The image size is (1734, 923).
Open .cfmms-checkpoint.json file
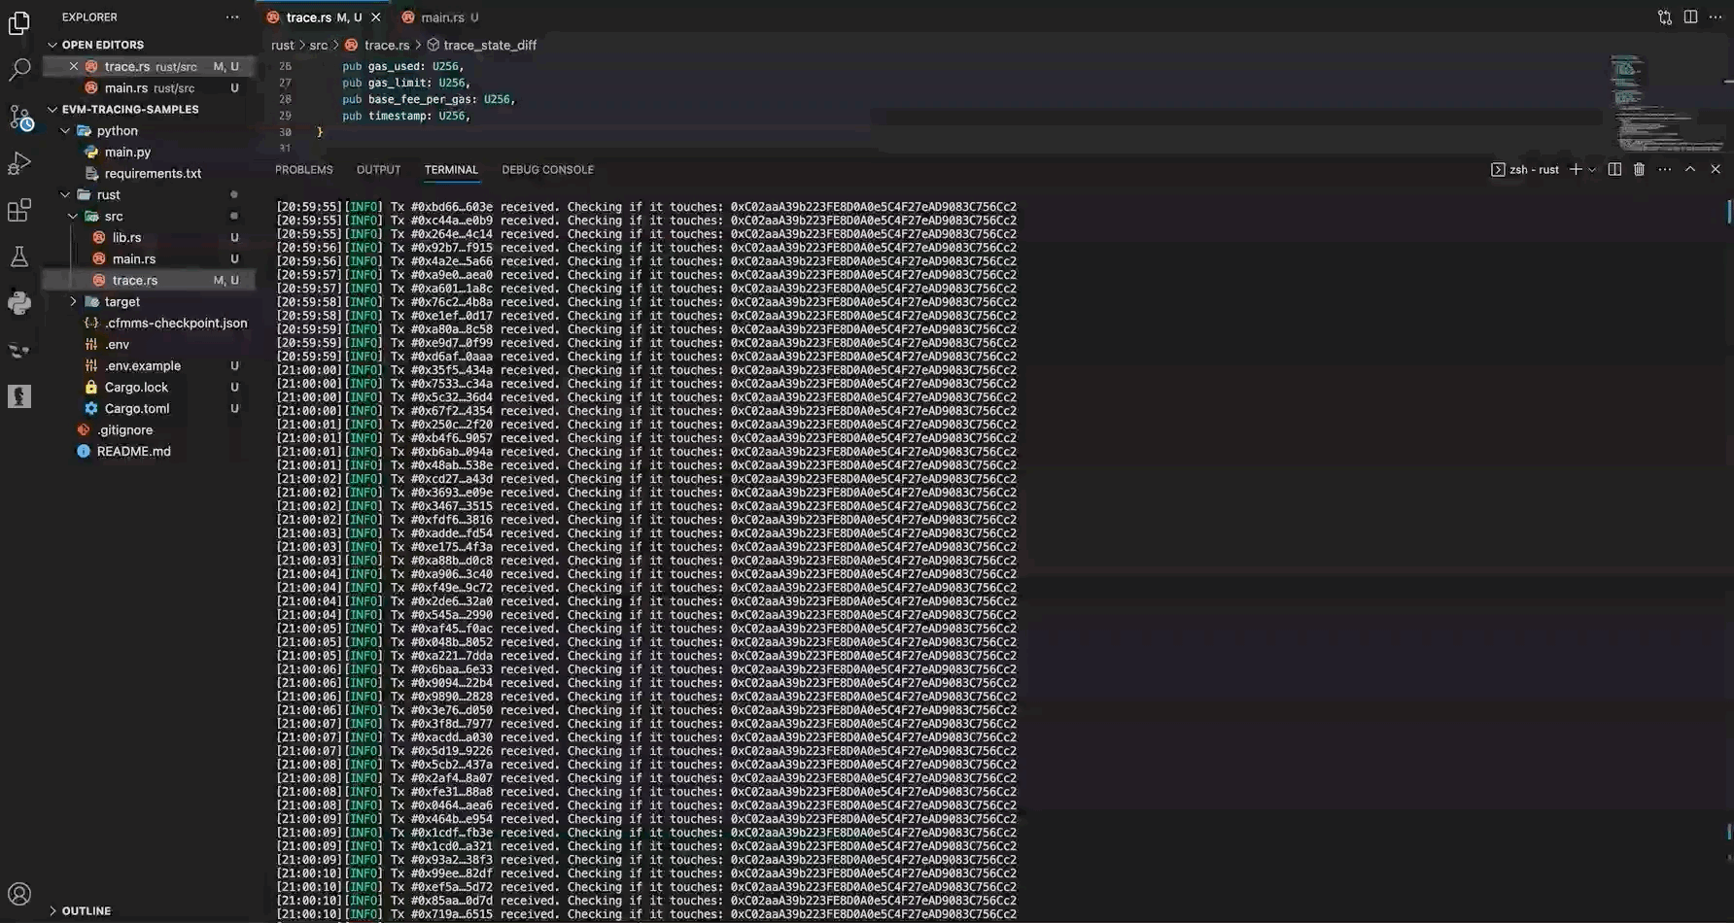(x=175, y=324)
